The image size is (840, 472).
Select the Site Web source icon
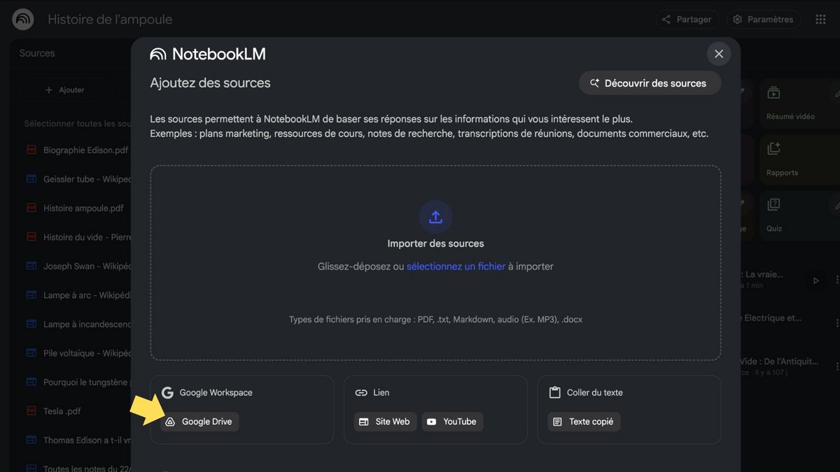[x=363, y=421]
